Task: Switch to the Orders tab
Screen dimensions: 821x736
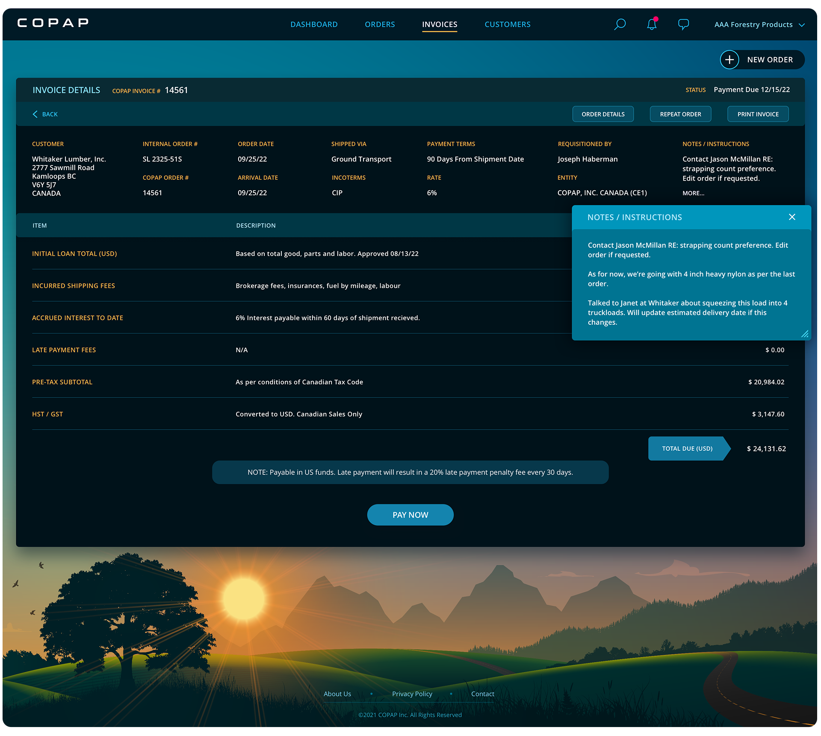Action: (380, 24)
